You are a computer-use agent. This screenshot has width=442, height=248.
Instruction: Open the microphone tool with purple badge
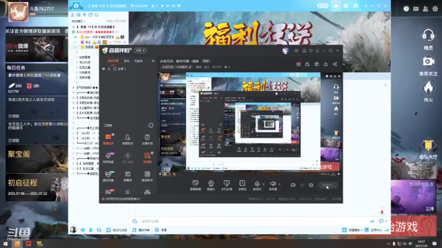108,158
